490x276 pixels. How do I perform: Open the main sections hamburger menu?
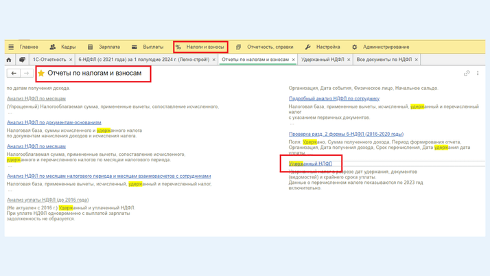[11, 47]
